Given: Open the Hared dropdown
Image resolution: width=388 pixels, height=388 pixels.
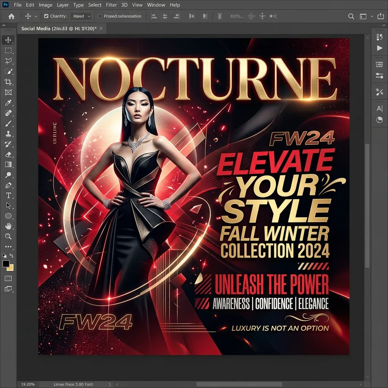Looking at the screenshot, I should (81, 16).
